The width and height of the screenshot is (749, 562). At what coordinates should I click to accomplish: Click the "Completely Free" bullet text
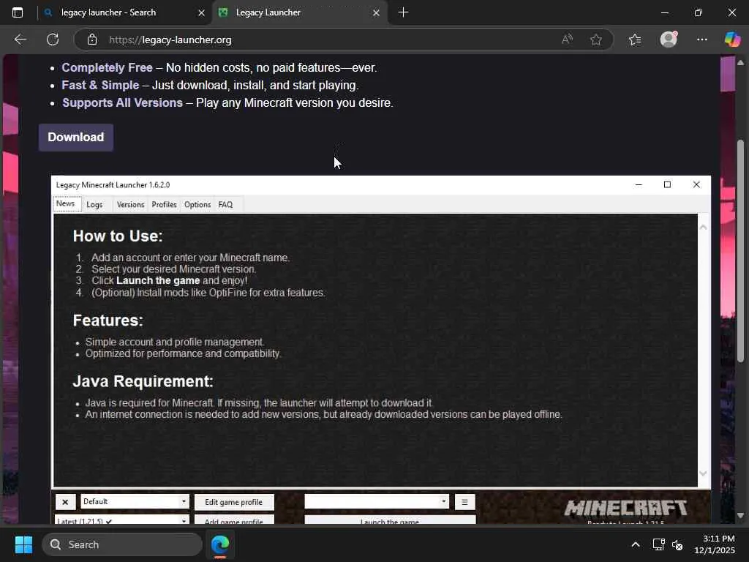coord(107,67)
